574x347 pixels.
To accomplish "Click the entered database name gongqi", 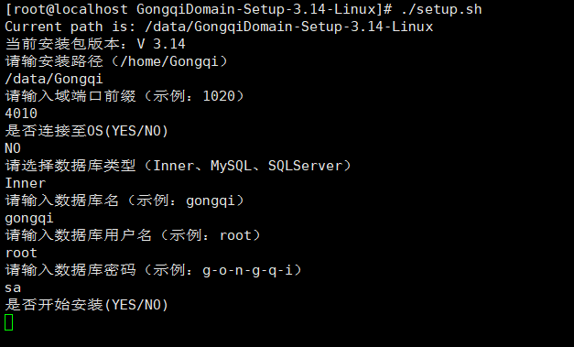I will click(x=29, y=219).
